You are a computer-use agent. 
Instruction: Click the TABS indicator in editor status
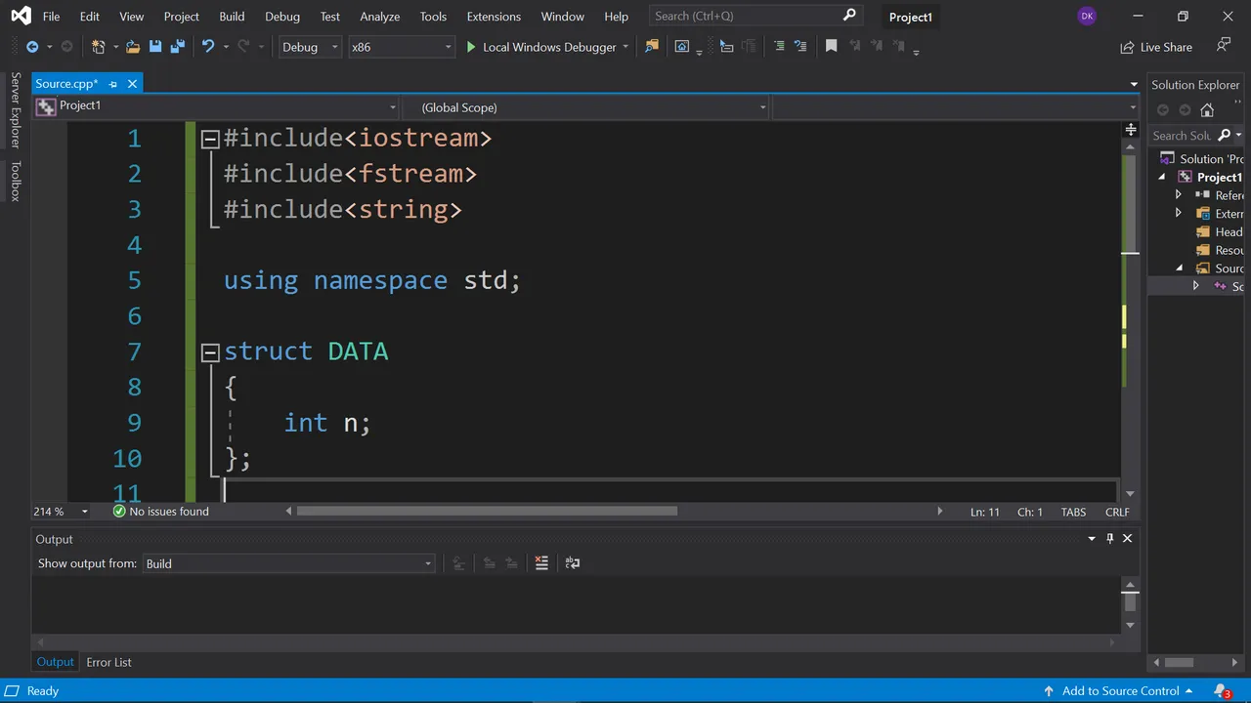[x=1073, y=512]
